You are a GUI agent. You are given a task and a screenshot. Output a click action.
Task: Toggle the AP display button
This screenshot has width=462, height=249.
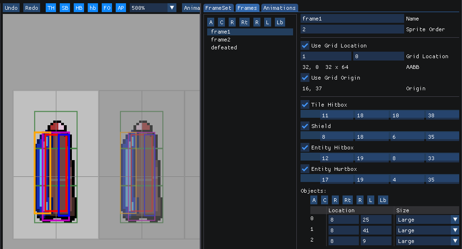click(x=121, y=8)
